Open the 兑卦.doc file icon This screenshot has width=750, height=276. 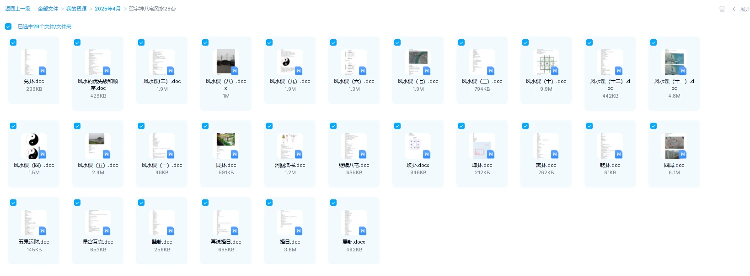click(34, 62)
